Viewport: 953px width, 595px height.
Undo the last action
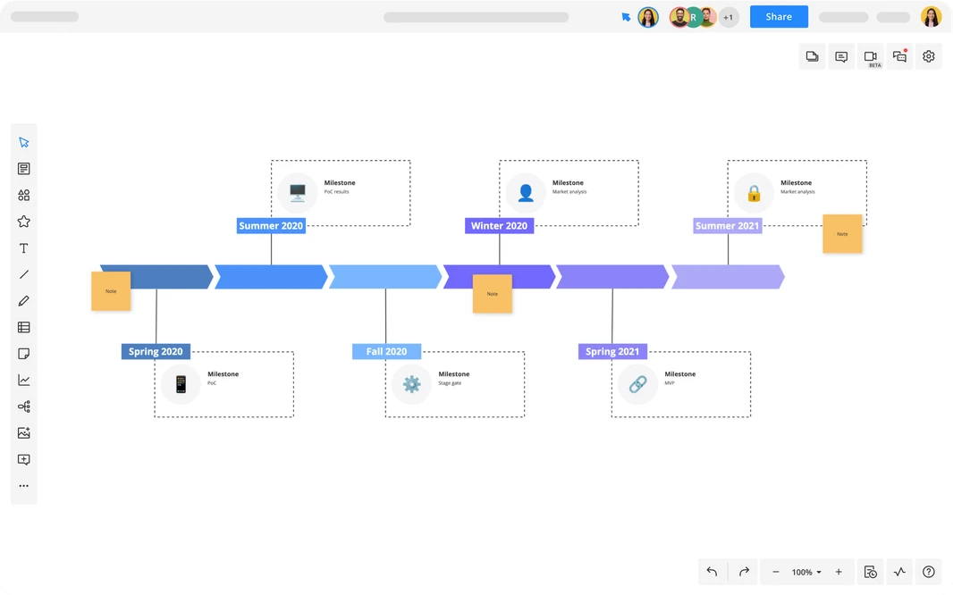[713, 572]
